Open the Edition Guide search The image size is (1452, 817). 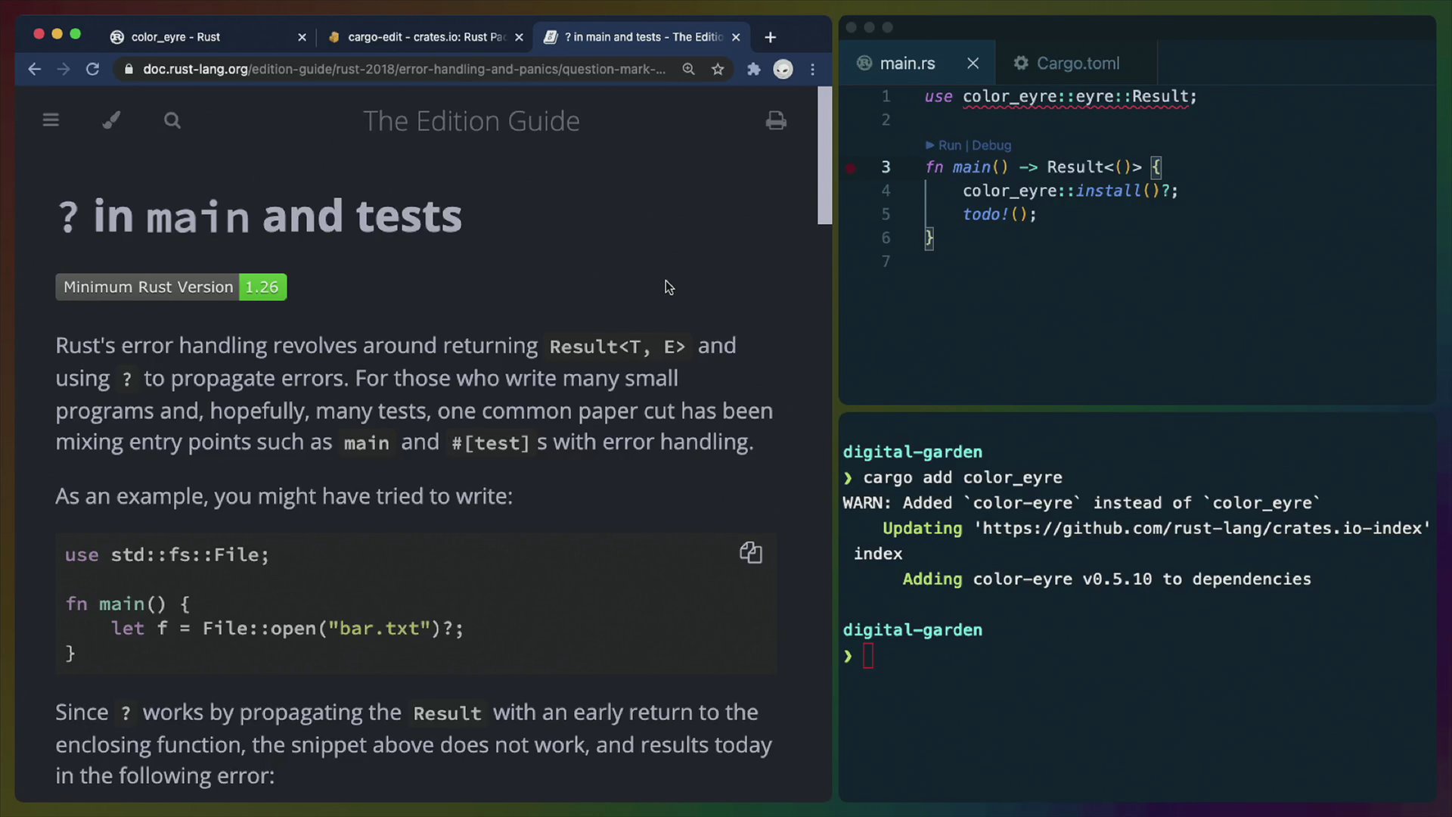(172, 120)
